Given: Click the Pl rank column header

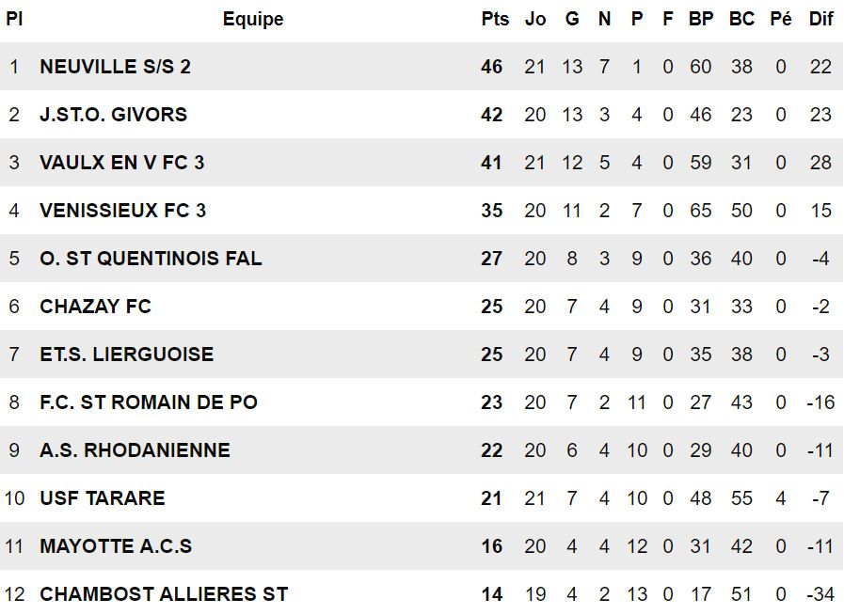Looking at the screenshot, I should click(x=14, y=19).
